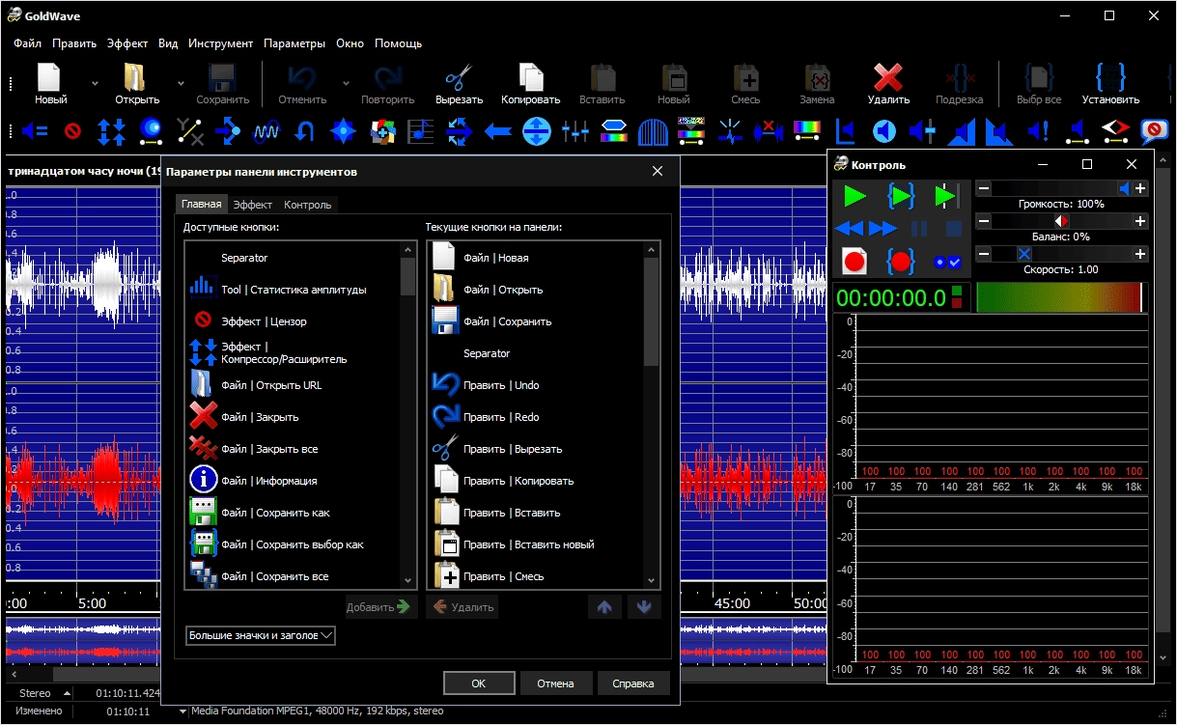Click the U-turn arrow icon in effects toolbar
The width and height of the screenshot is (1177, 725).
click(x=304, y=130)
